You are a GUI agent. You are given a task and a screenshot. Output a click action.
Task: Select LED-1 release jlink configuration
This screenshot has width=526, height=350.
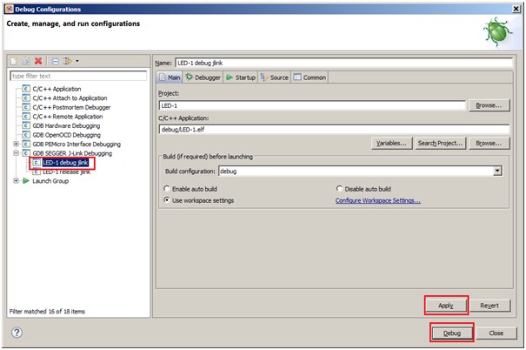tap(66, 172)
